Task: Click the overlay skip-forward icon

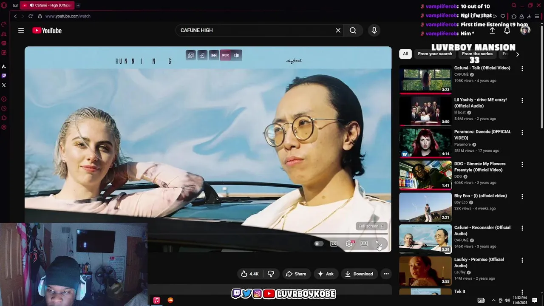Action: [214, 55]
